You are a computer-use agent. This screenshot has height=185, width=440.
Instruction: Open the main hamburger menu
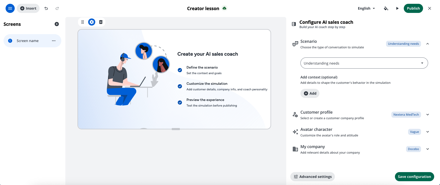click(10, 8)
